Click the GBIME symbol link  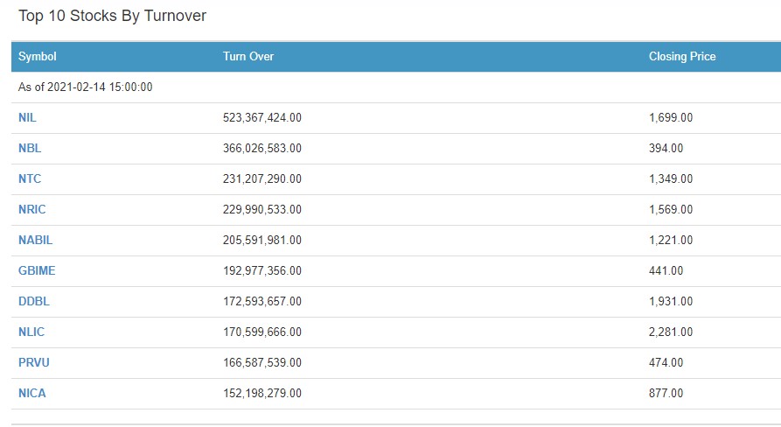(x=37, y=270)
